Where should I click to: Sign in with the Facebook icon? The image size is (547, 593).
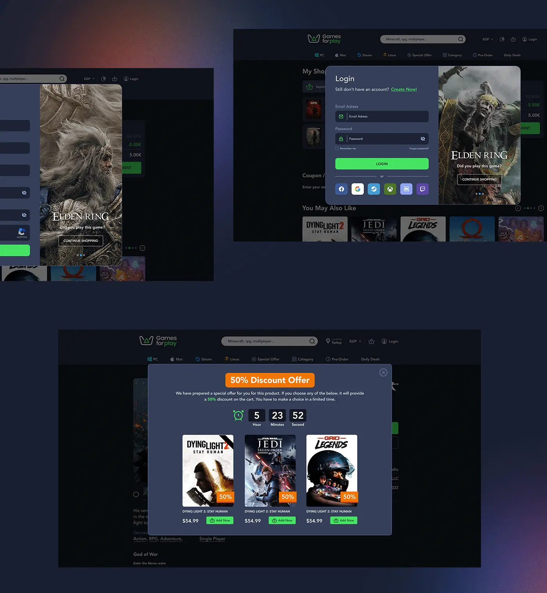[x=341, y=189]
